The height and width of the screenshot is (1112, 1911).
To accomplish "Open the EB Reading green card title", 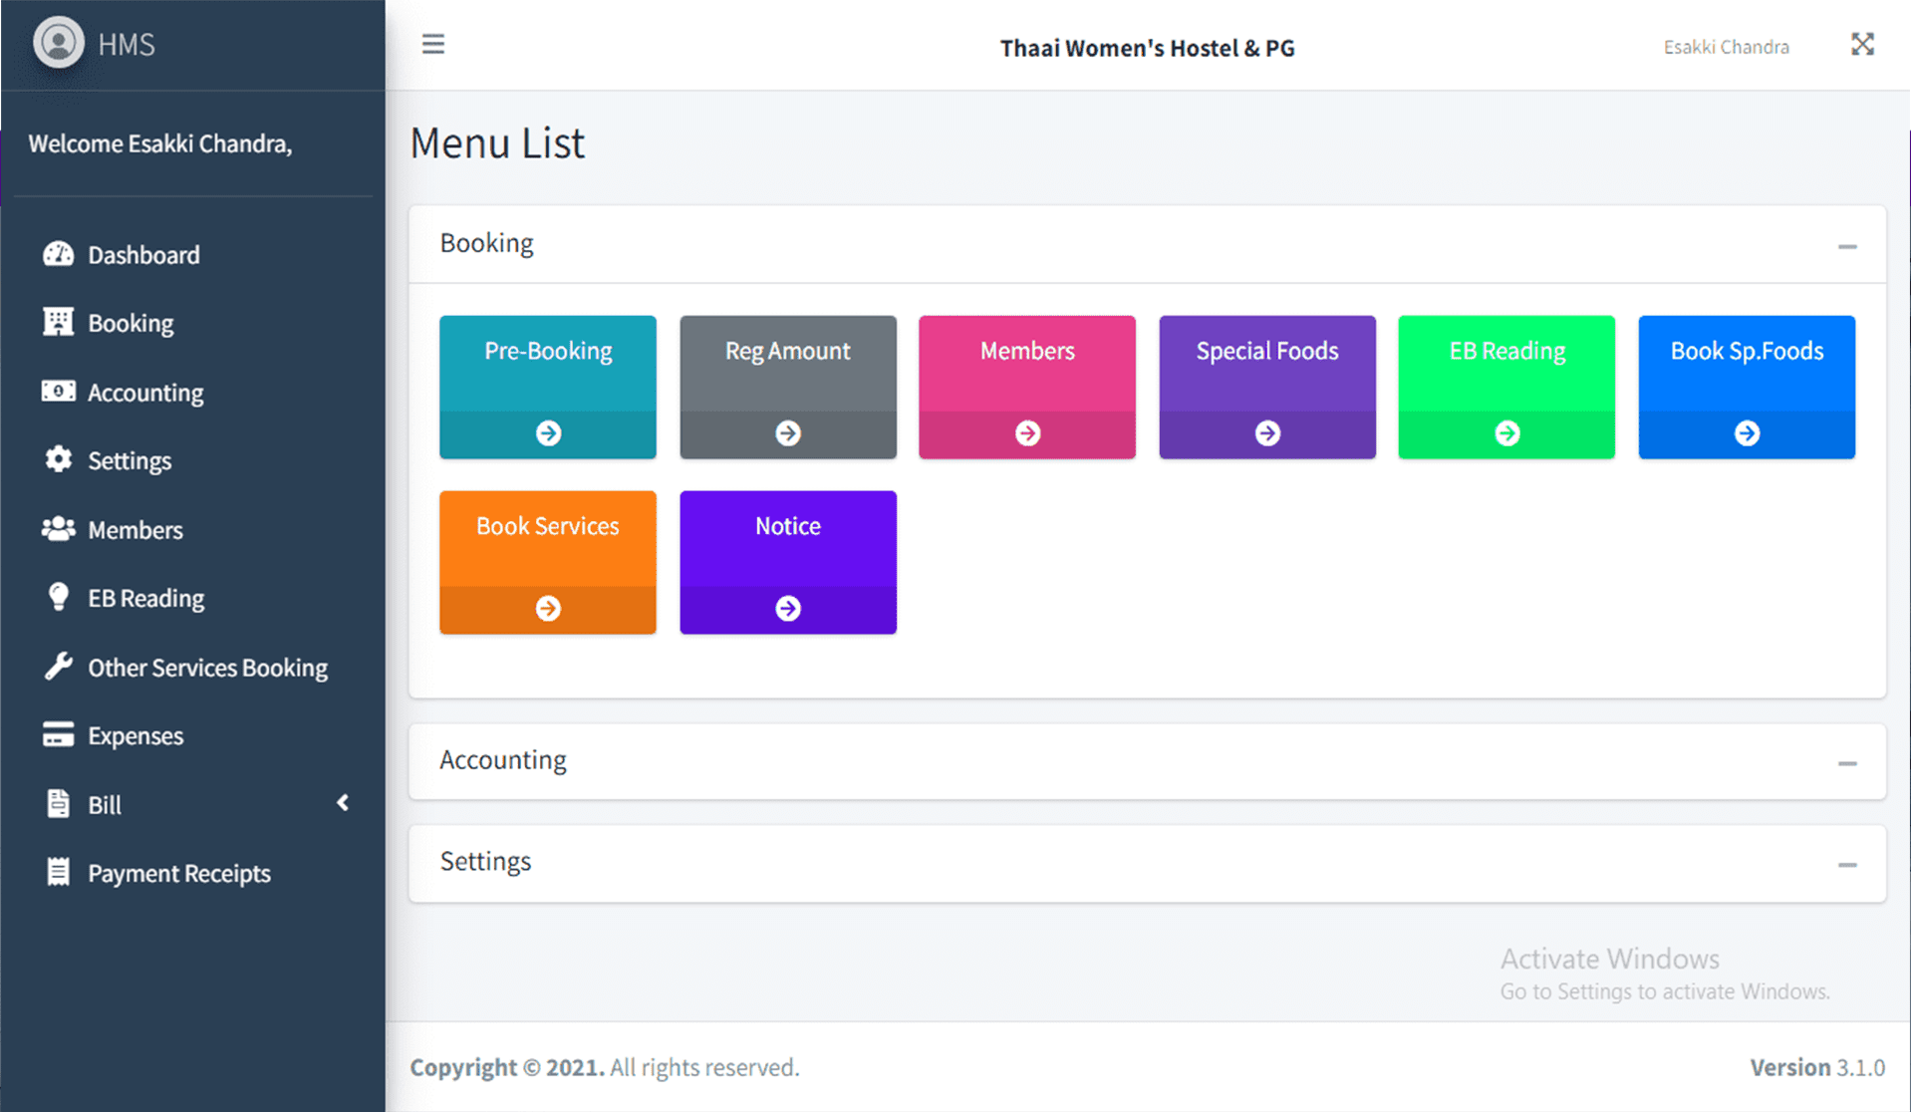I will [x=1507, y=351].
